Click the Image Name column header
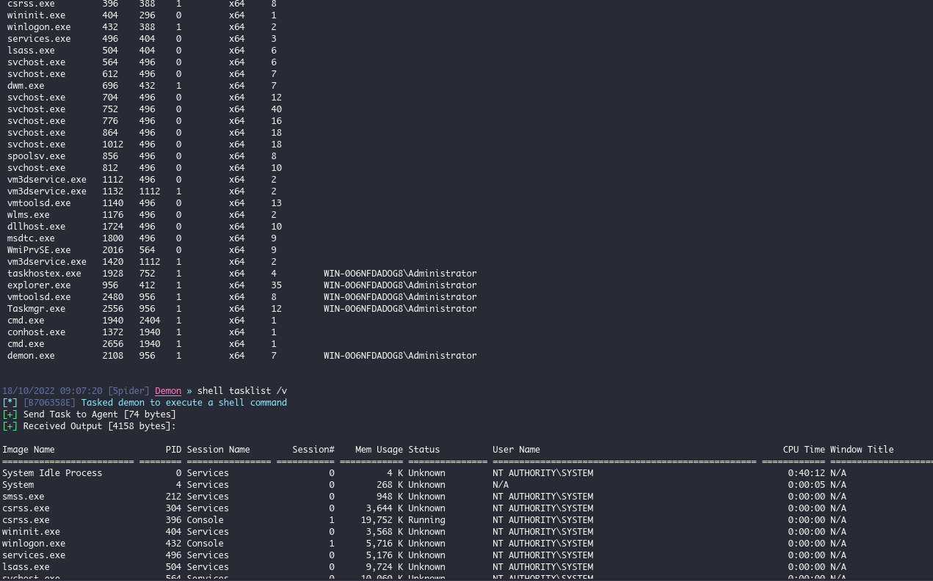The height and width of the screenshot is (581, 933). [x=29, y=449]
